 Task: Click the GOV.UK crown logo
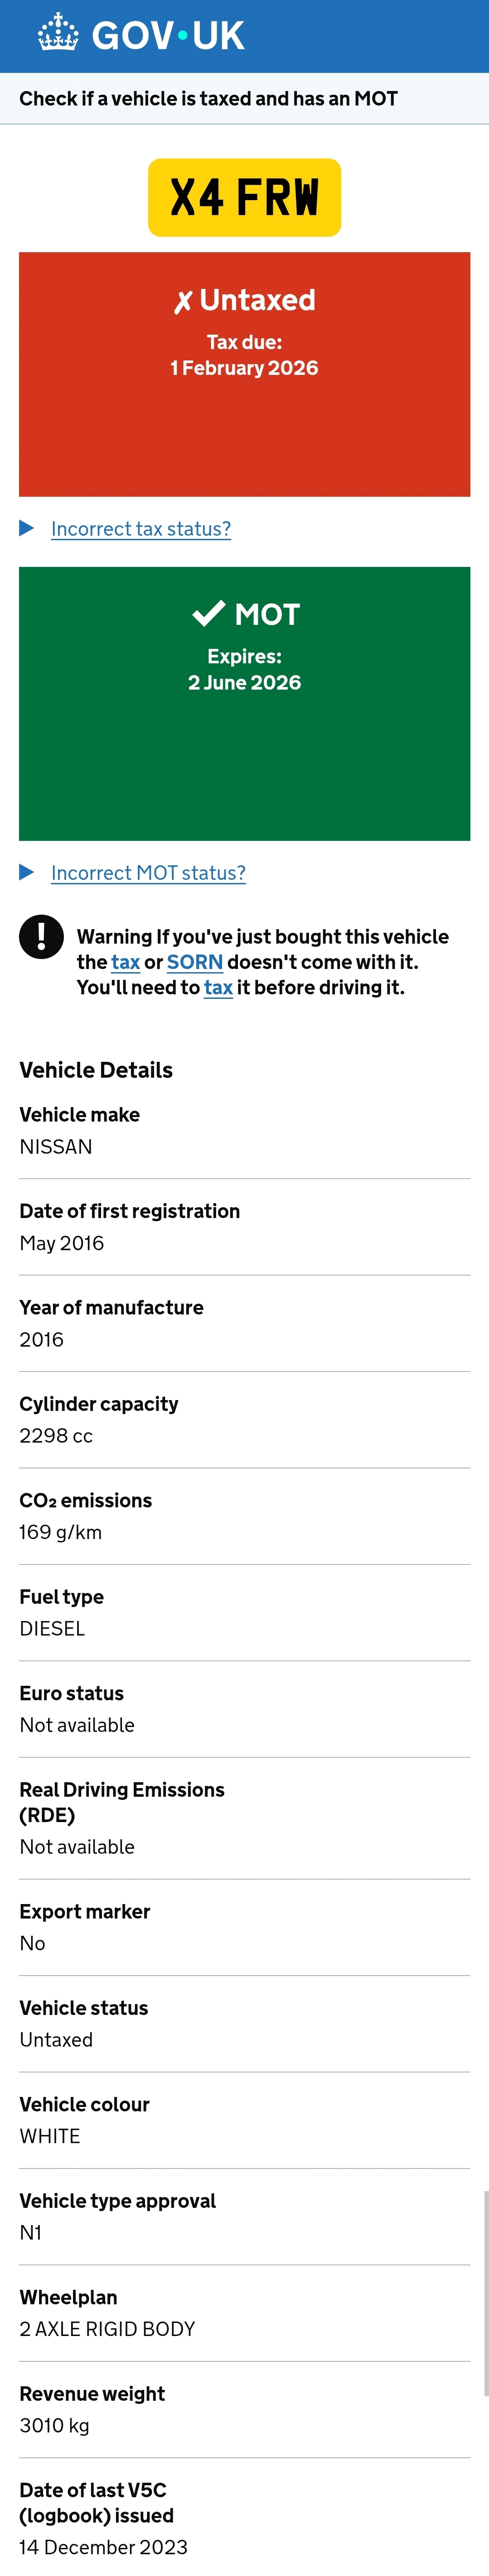coord(57,34)
